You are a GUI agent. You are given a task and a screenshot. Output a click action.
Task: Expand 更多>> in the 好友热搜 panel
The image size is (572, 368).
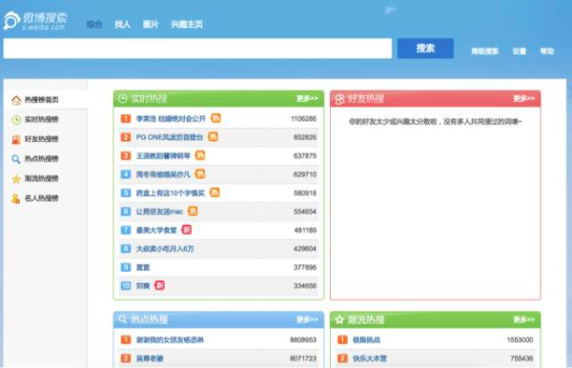click(523, 98)
